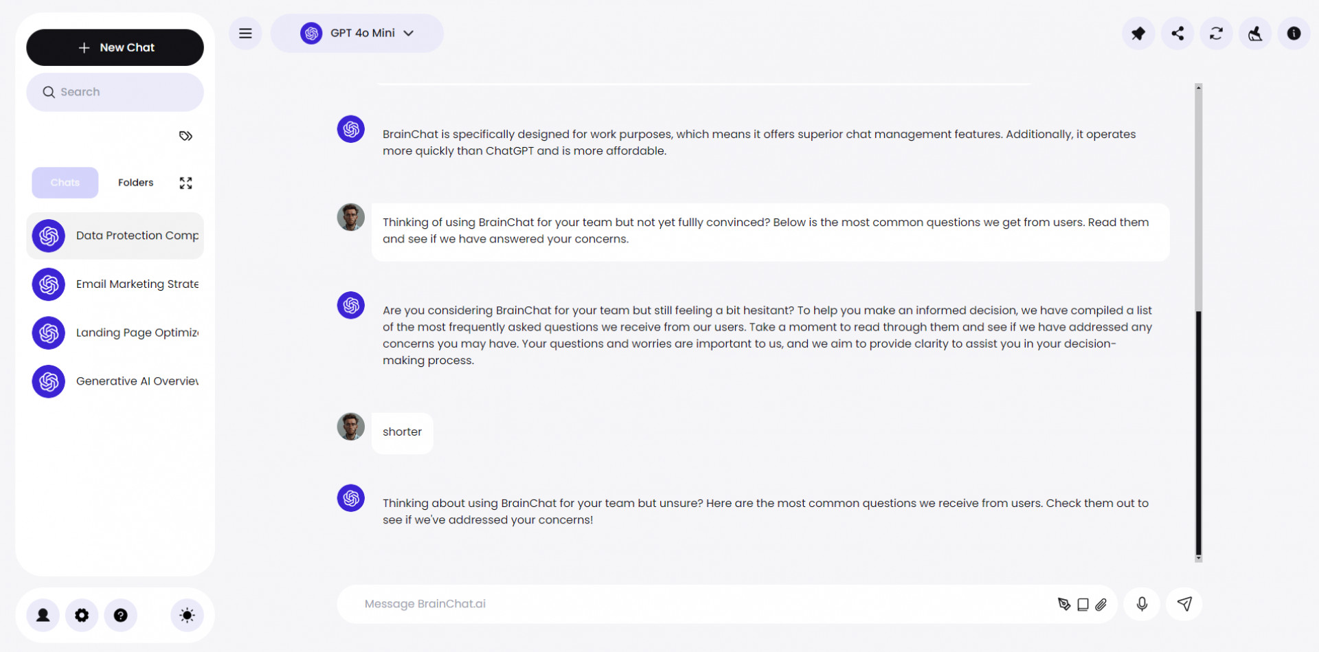The height and width of the screenshot is (652, 1319).
Task: Open the GPT 4o Mini model dropdown
Action: click(x=357, y=33)
